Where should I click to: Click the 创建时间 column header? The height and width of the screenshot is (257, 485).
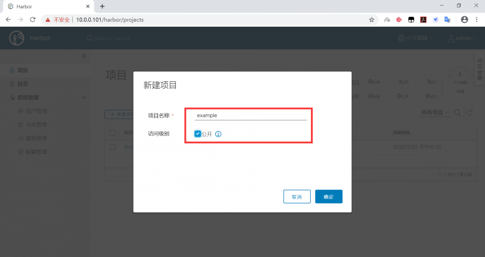tap(401, 133)
